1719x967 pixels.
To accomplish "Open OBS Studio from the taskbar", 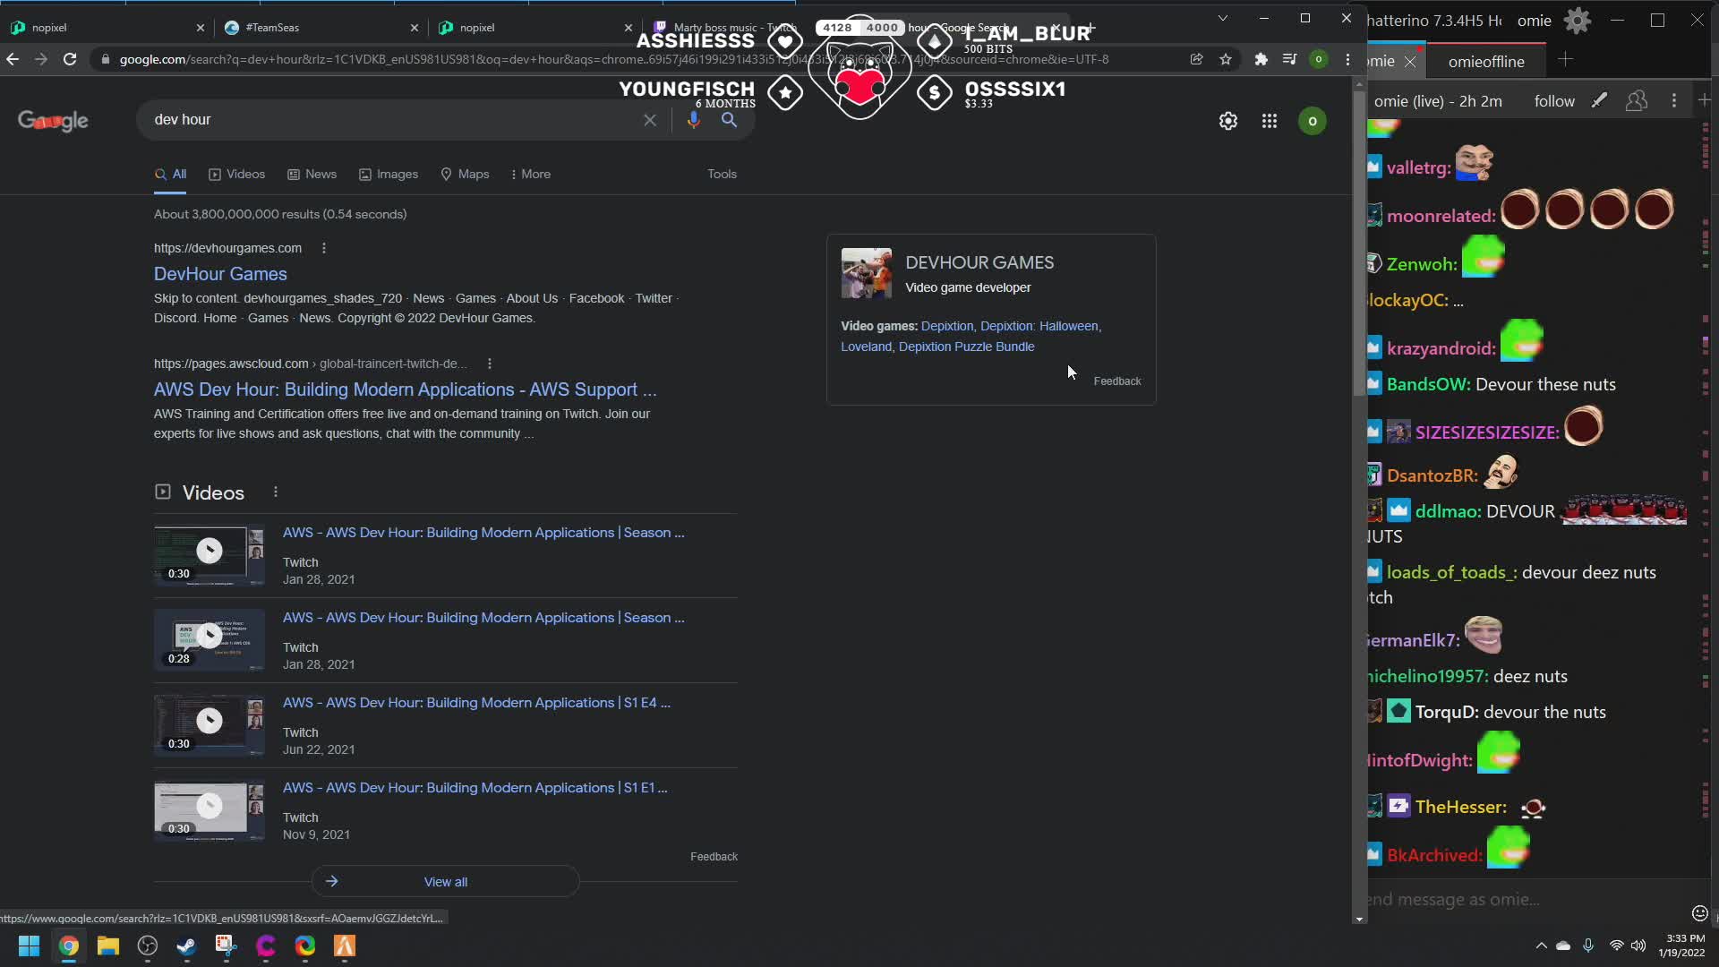I will coord(148,946).
